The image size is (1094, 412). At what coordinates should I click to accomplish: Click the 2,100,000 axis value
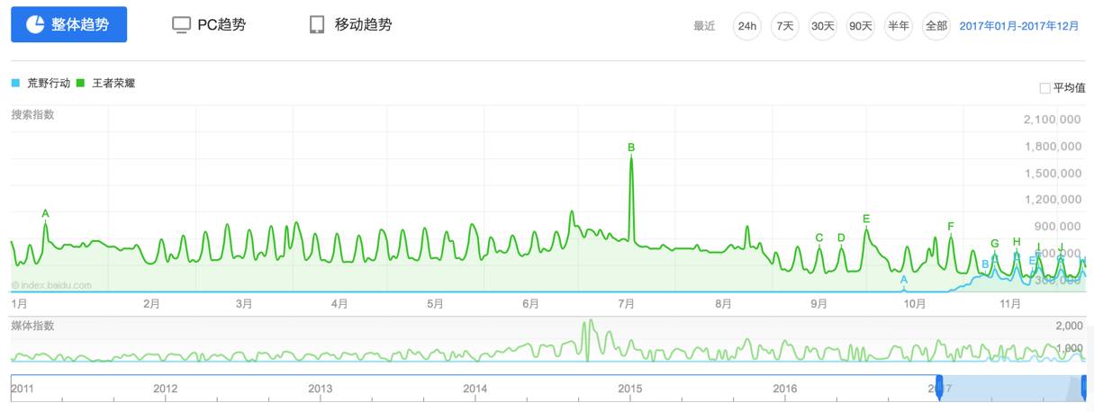tap(1053, 120)
